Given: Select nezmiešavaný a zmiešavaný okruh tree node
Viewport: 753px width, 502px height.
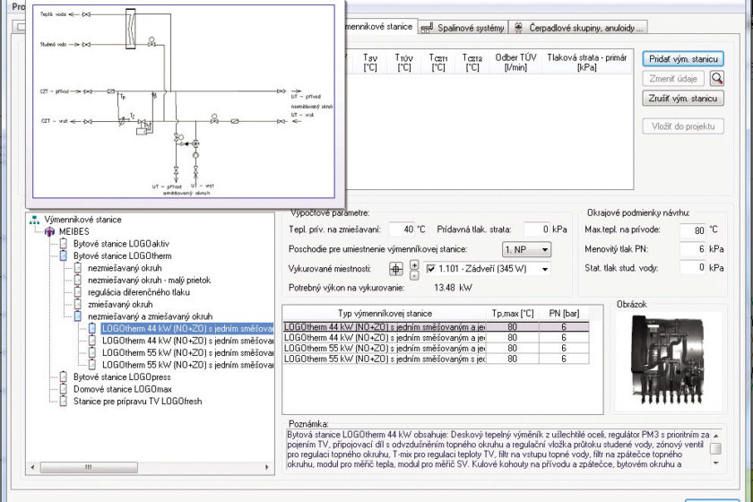Looking at the screenshot, I should point(150,316).
